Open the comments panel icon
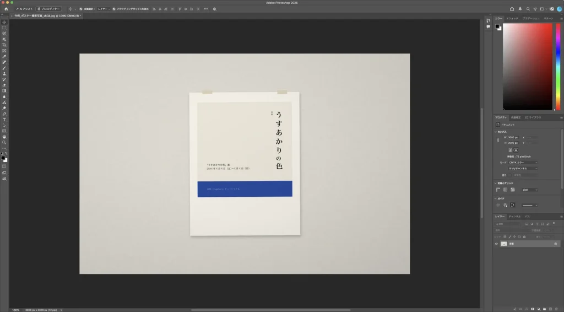The image size is (564, 312). 488,26
